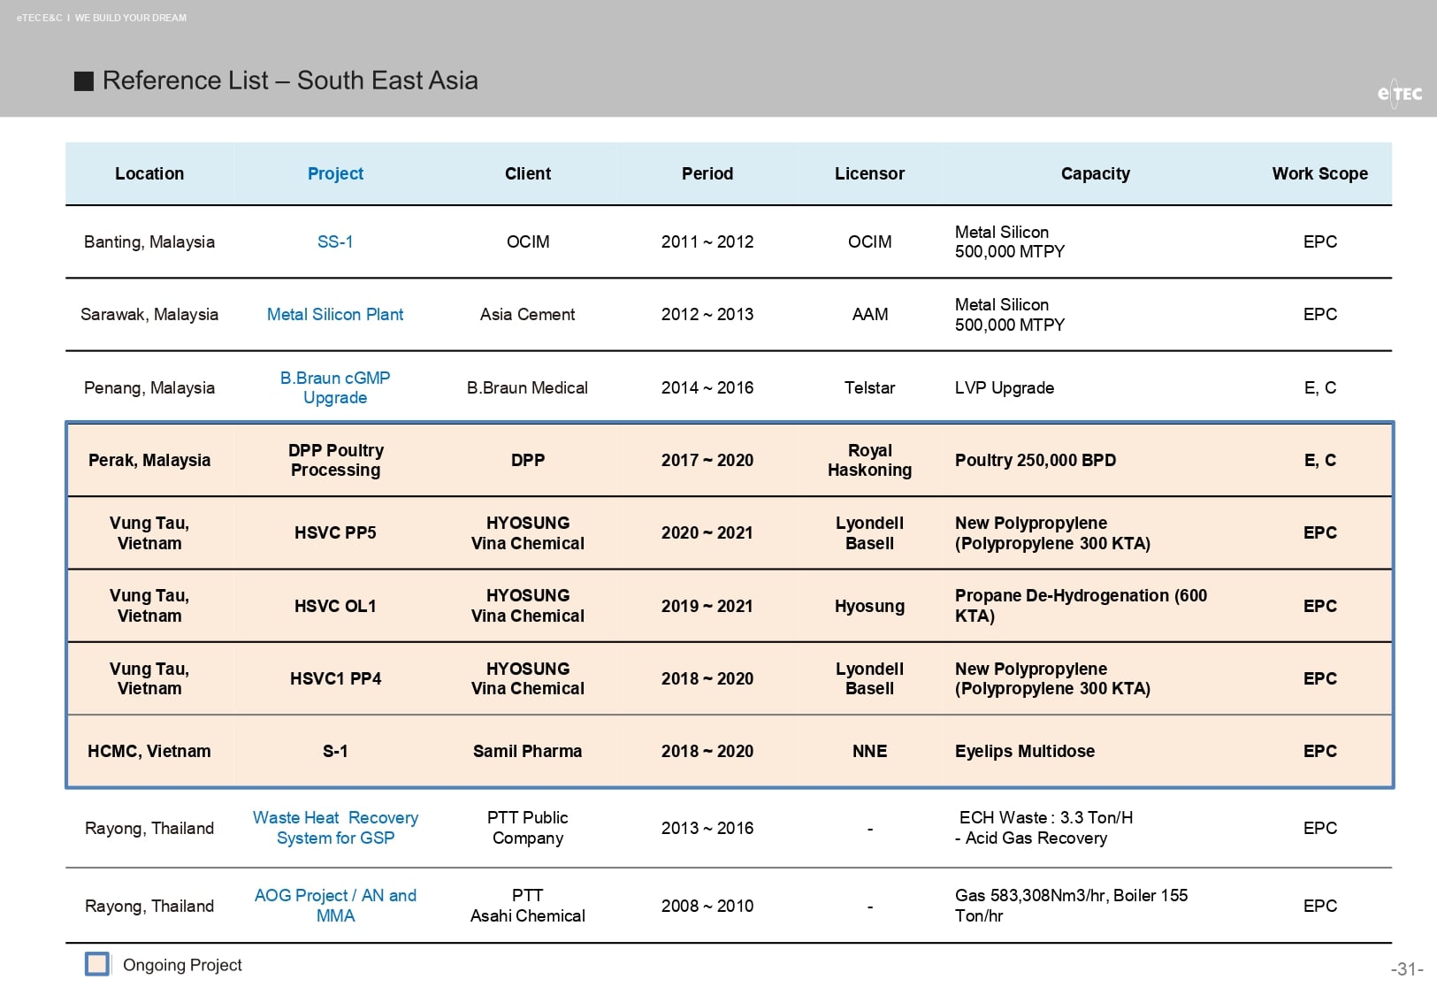
Task: Click the Project column header
Action: (x=335, y=173)
